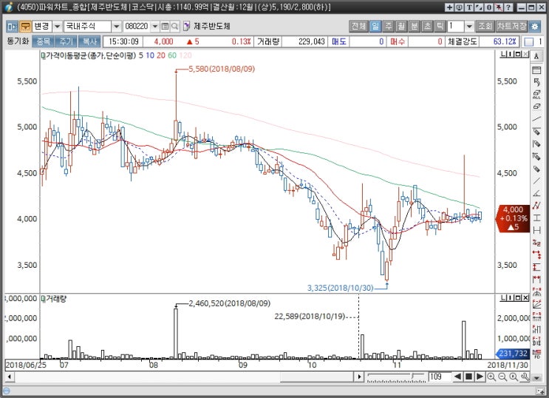
Task: Click the undo curved-arrow drawing icon
Action: (536, 82)
